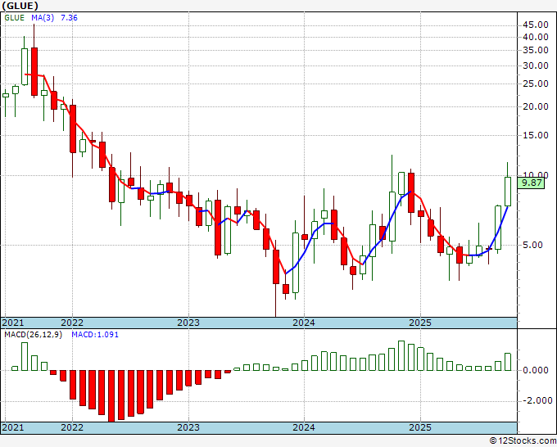Select the -2.000 MACD axis label
Image resolution: width=557 pixels, height=447 pixels.
[x=537, y=400]
